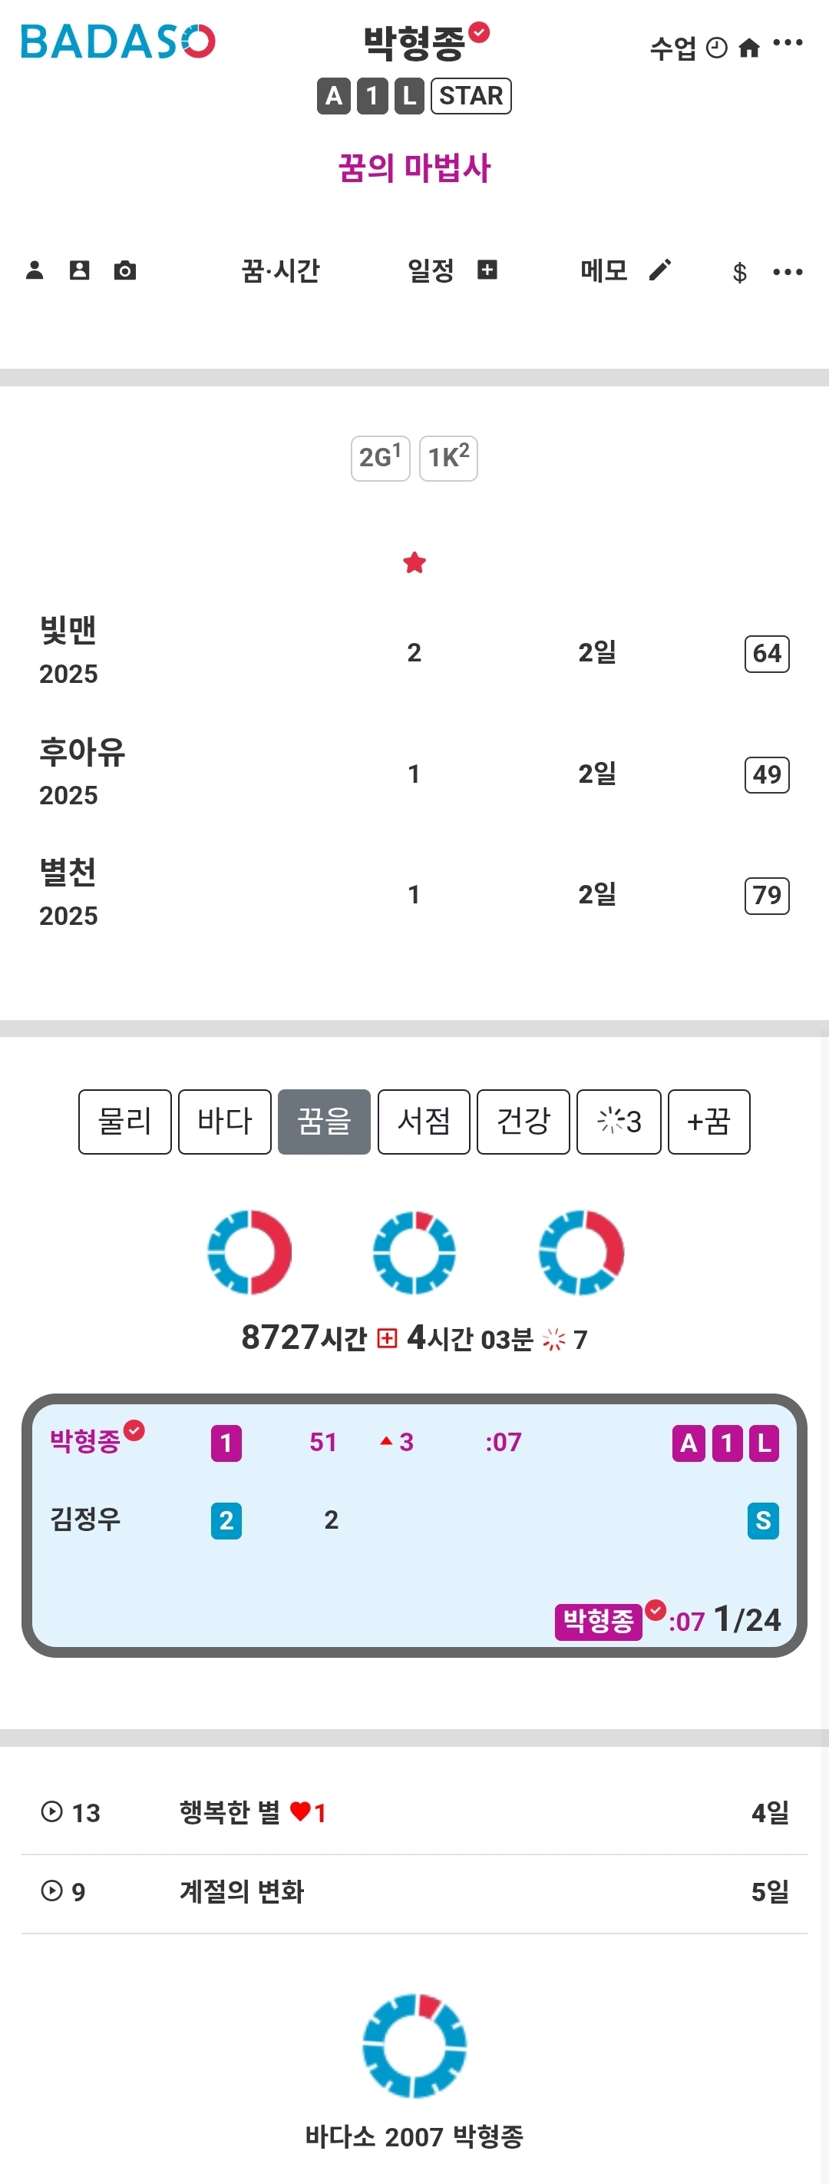Click the home icon in header
Image resolution: width=829 pixels, height=2184 pixels.
[x=748, y=48]
